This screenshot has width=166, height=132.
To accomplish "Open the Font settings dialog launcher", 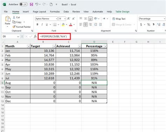I will click(76, 31).
